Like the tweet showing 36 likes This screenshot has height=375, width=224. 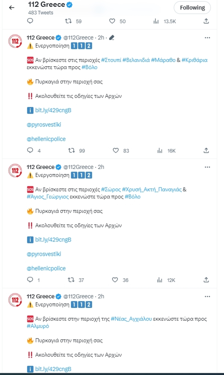[x=115, y=280]
